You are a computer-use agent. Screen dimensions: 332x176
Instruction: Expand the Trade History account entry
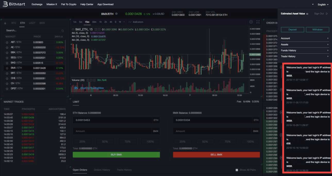pos(305,56)
